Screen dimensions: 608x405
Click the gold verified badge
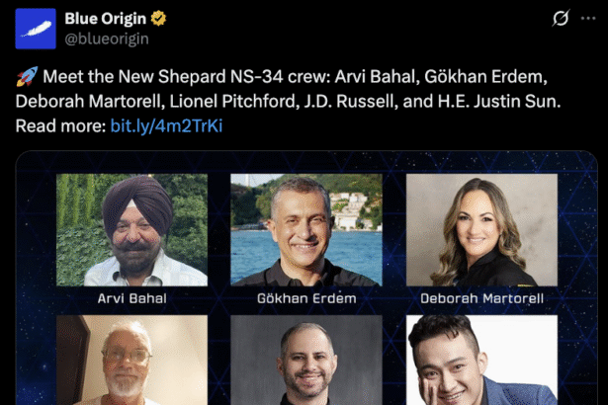click(x=158, y=18)
